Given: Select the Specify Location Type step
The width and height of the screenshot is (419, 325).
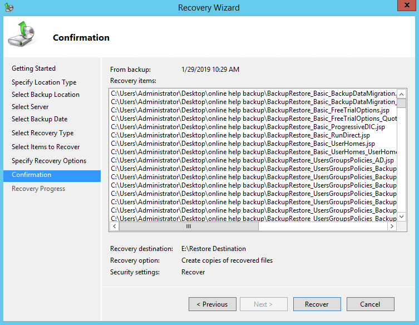Looking at the screenshot, I should point(44,82).
